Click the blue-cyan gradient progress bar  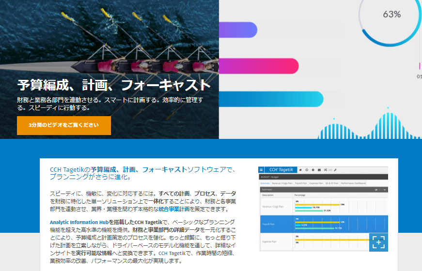271,99
